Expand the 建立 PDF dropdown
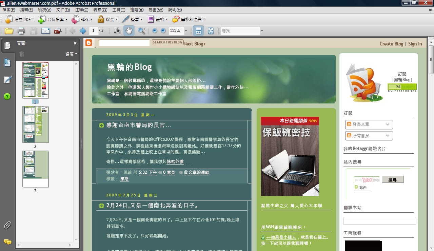Screen dimensions: 434x251 click(x=33, y=20)
